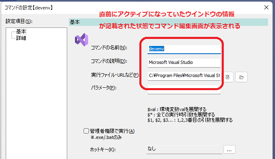Select 基本 in the settings tree
The image size is (275, 159).
(x=21, y=32)
